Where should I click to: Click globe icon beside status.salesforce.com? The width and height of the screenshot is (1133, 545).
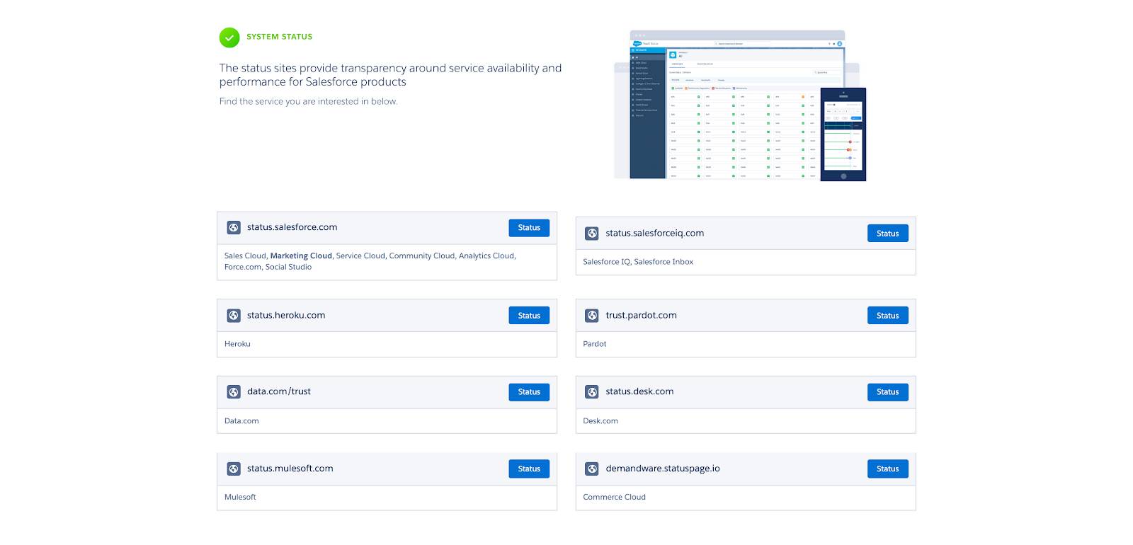(234, 228)
